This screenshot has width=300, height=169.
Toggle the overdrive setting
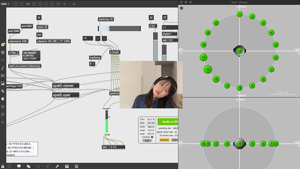click(x=164, y=140)
